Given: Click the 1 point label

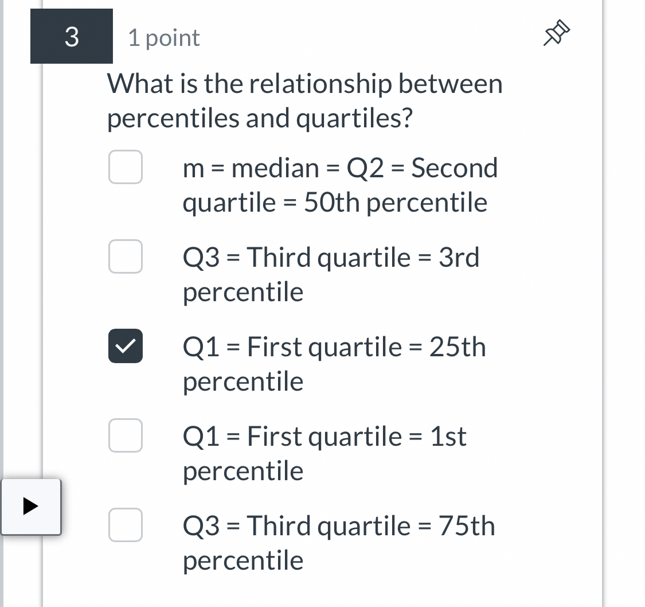Looking at the screenshot, I should point(164,37).
